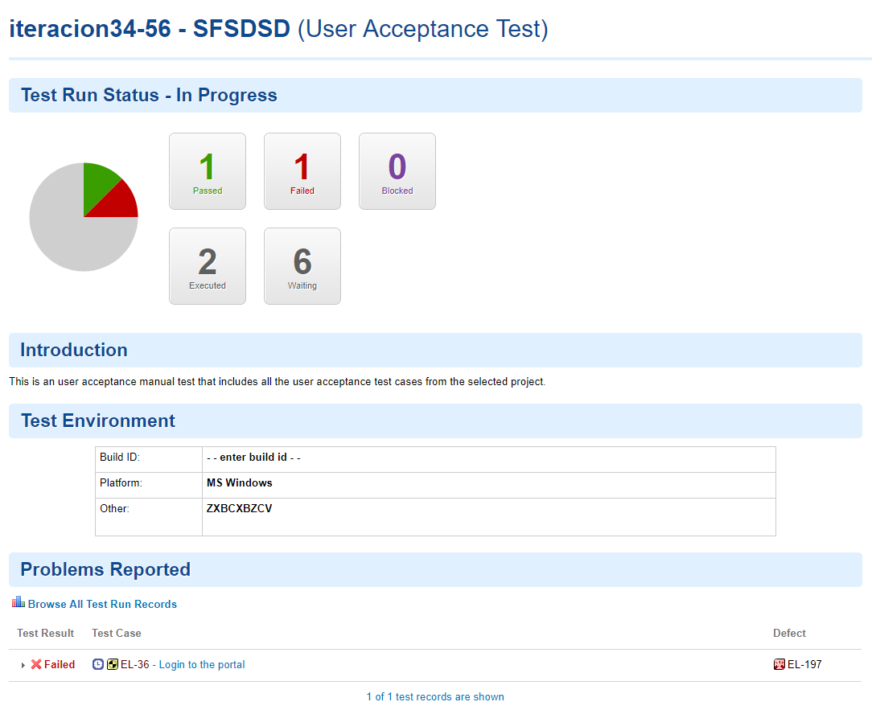Click the 'Problems Reported' section heading
The width and height of the screenshot is (872, 706).
pos(105,569)
